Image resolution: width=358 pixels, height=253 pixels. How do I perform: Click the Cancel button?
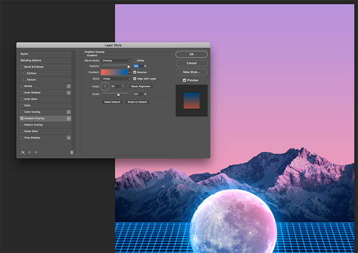pos(191,63)
